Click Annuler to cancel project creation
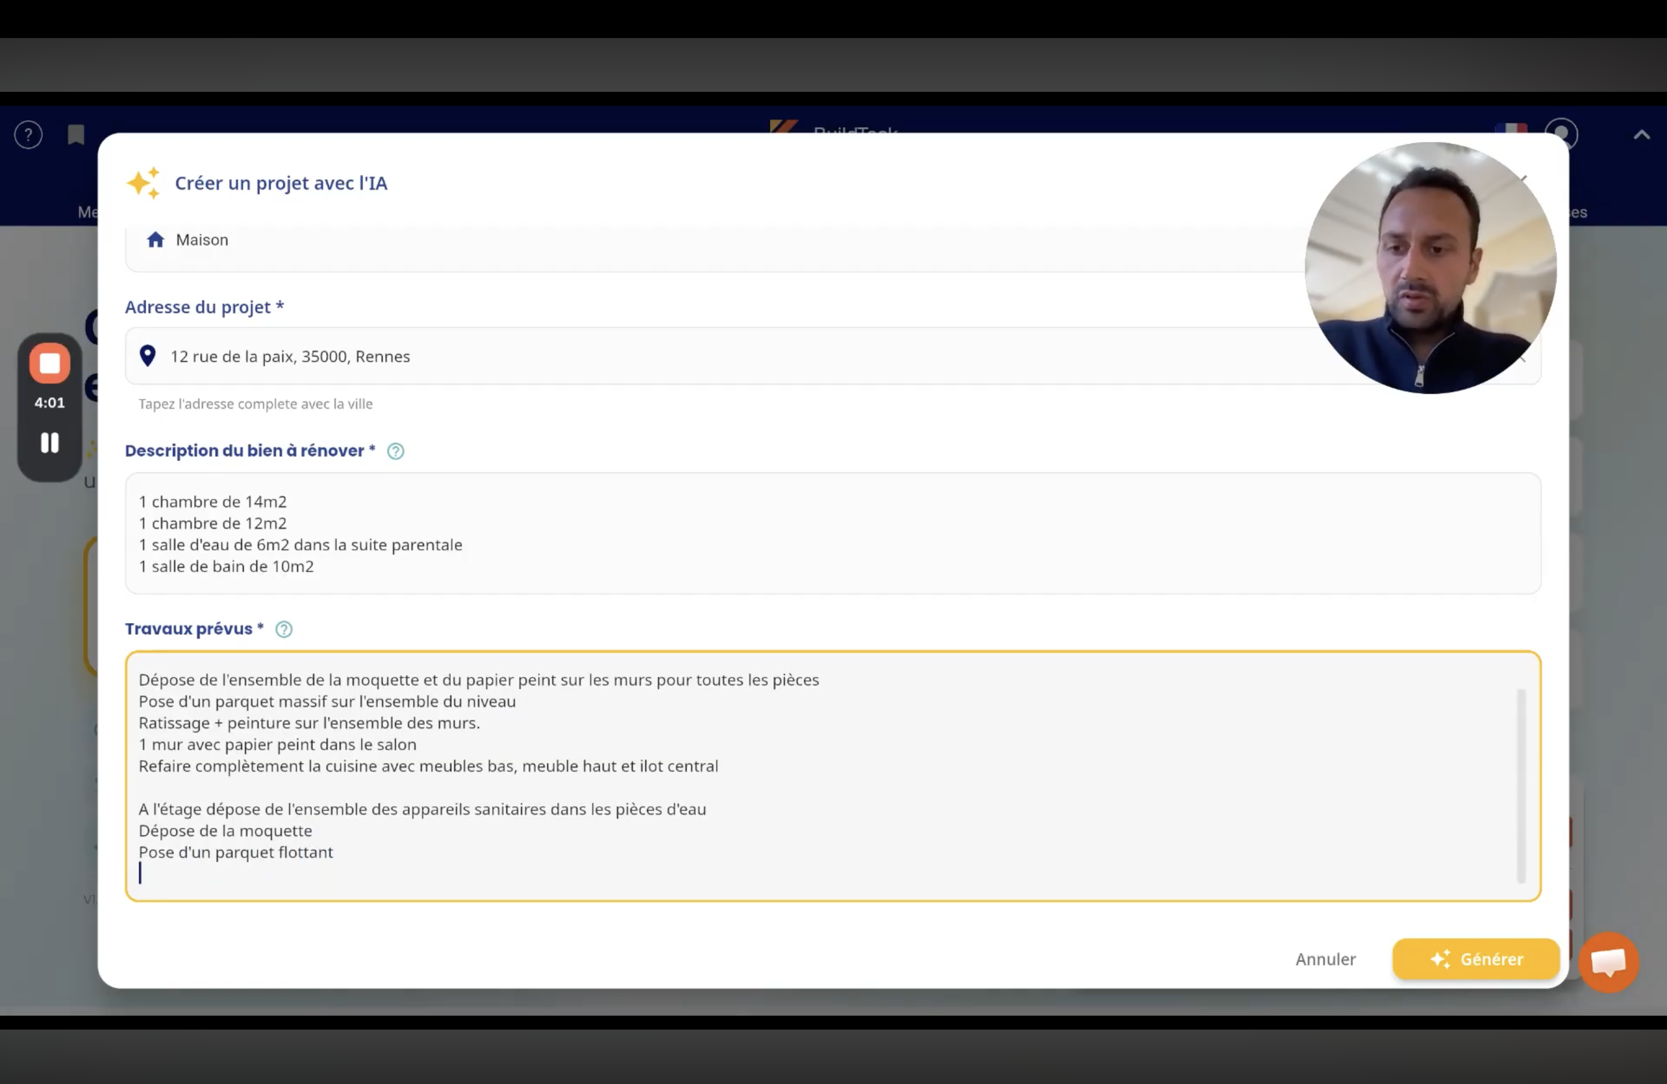Screen dimensions: 1667x1084 click(1325, 959)
